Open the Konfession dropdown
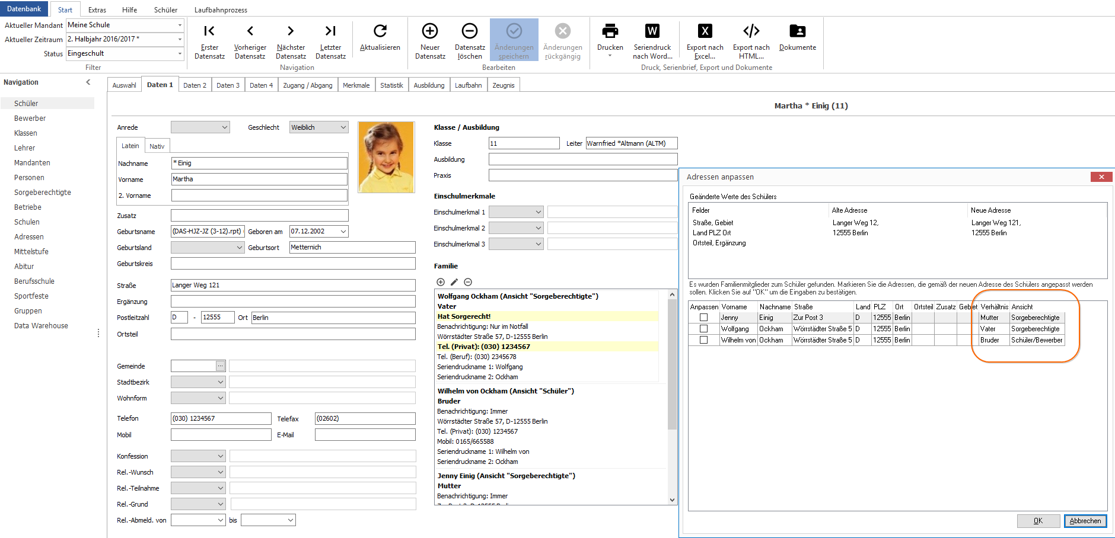 (199, 456)
